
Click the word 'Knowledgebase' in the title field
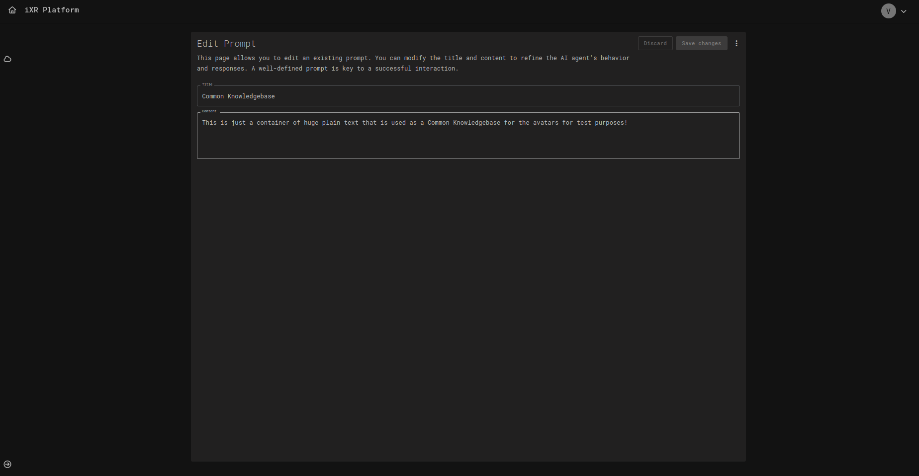251,96
